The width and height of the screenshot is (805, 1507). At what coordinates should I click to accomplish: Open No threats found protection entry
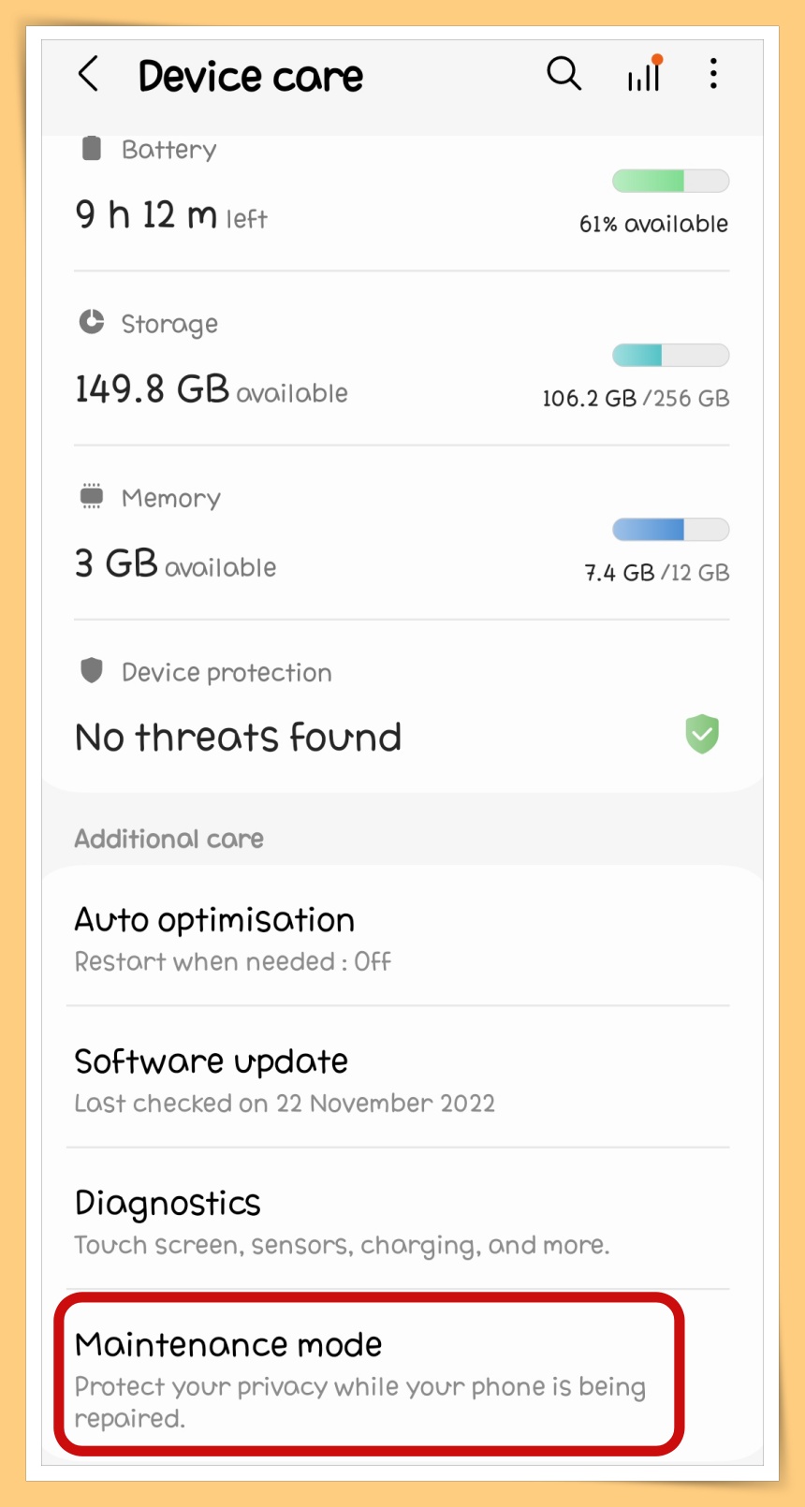pos(402,707)
